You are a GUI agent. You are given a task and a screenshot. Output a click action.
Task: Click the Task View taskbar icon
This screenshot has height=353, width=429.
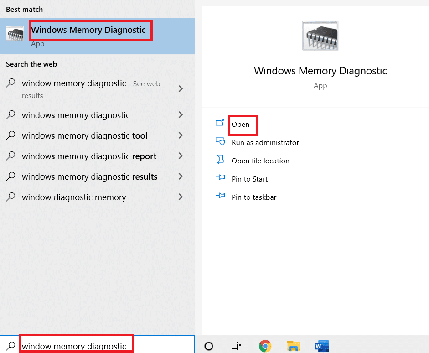pos(236,345)
